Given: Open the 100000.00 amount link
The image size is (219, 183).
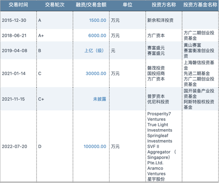Looking at the screenshot, I should coord(95,147).
